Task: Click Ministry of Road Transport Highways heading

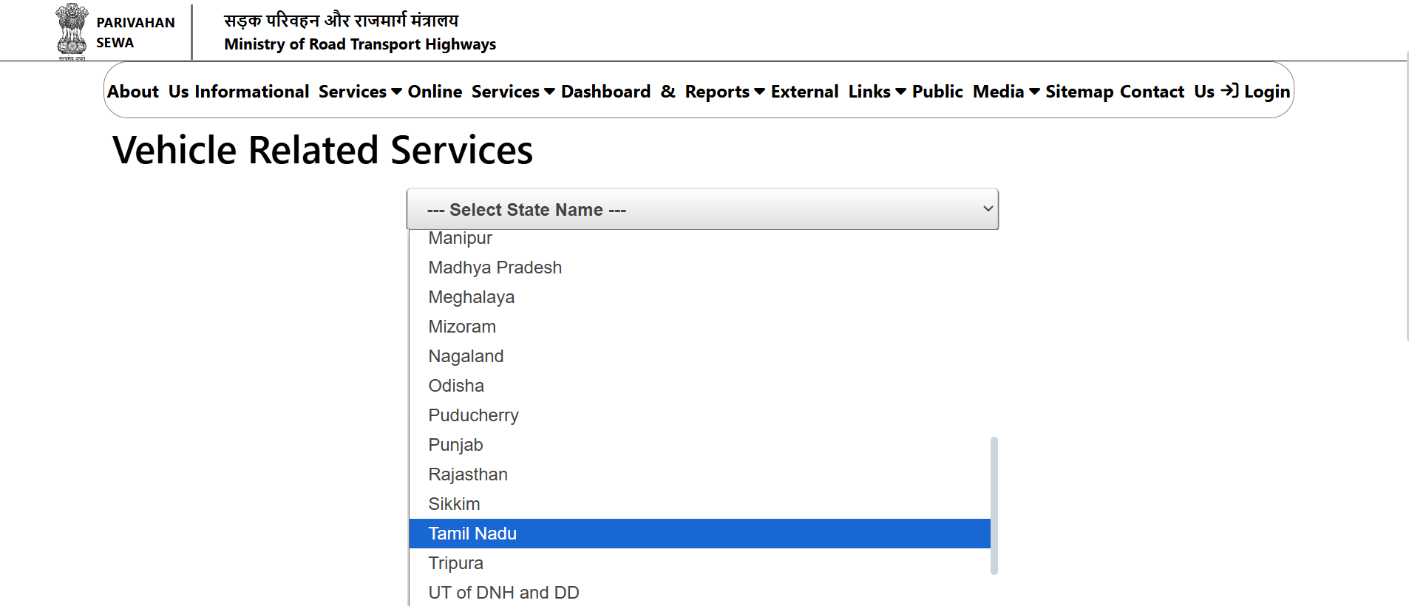Action: coord(360,44)
